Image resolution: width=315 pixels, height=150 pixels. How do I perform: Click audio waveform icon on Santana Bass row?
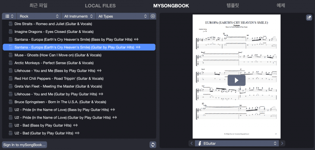[136, 40]
